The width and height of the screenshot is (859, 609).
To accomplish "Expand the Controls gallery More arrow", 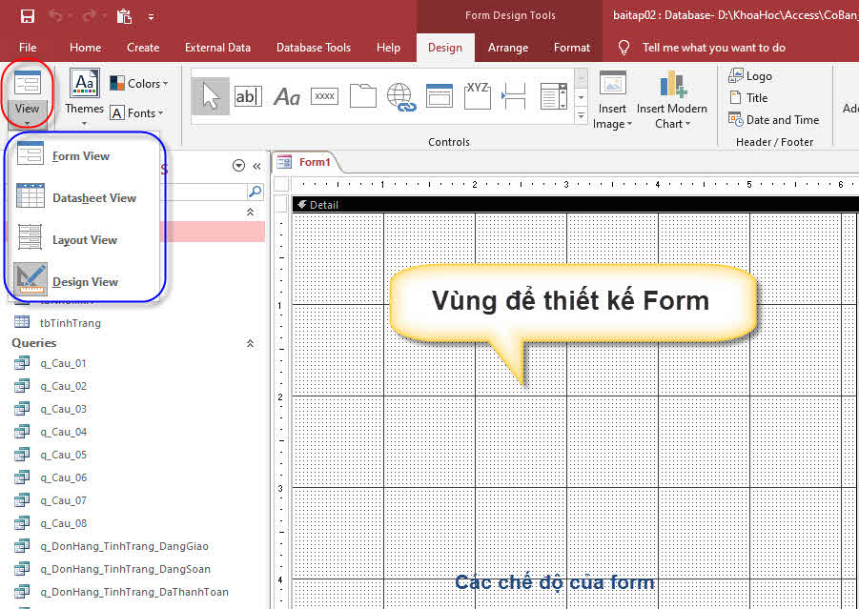I will pyautogui.click(x=582, y=116).
